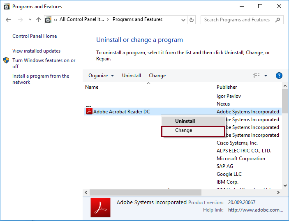The width and height of the screenshot is (289, 221).
Task: Click the Adobe Acrobat Reader red icon in the list
Action: (x=89, y=111)
